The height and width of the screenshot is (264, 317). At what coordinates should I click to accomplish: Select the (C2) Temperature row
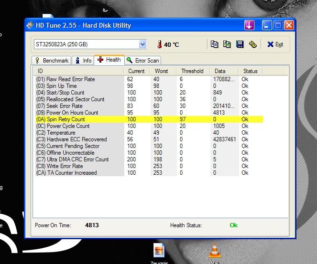149,132
